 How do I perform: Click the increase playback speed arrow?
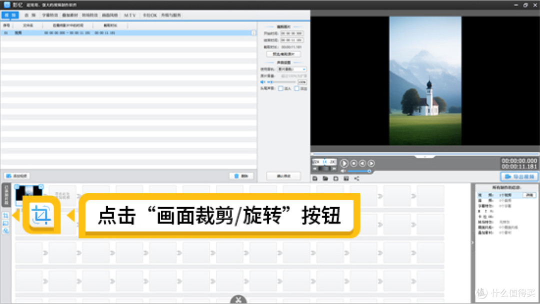coord(333,169)
